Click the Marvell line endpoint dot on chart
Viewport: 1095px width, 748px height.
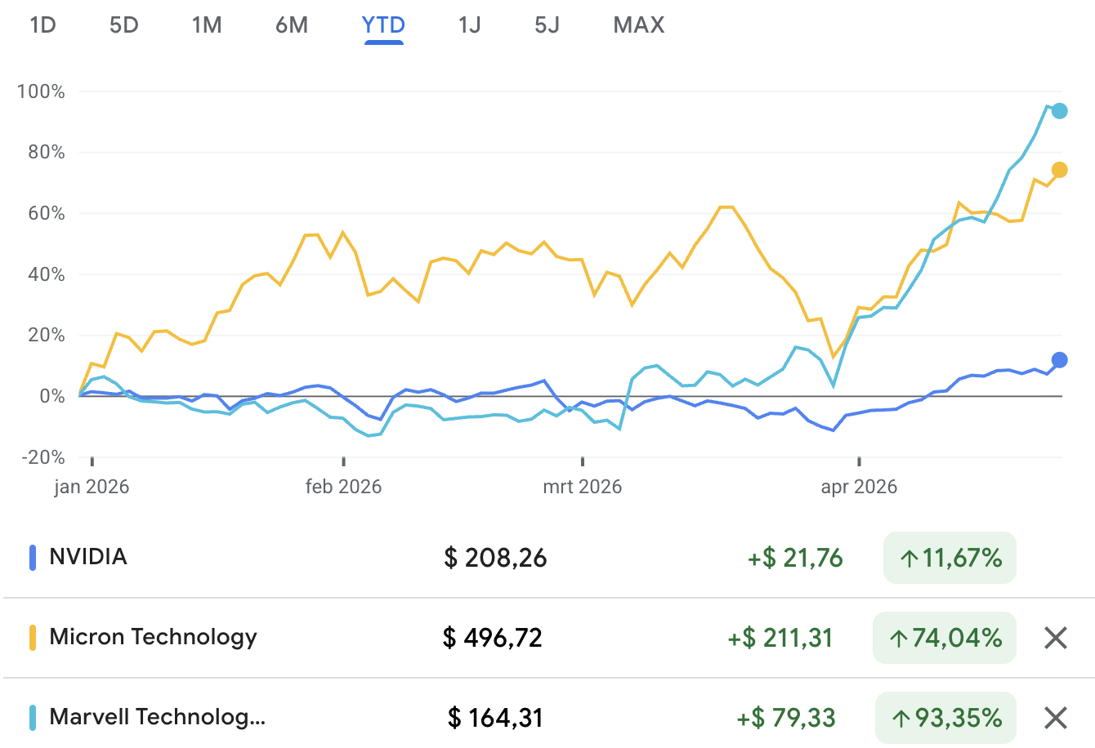tap(1059, 111)
